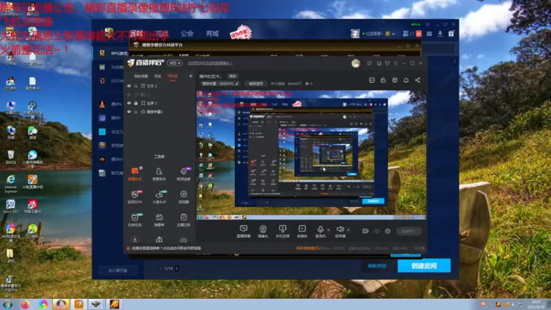The image size is (551, 310).
Task: Toggle lock on the 魔兽争霸3 source
Action: point(136,112)
